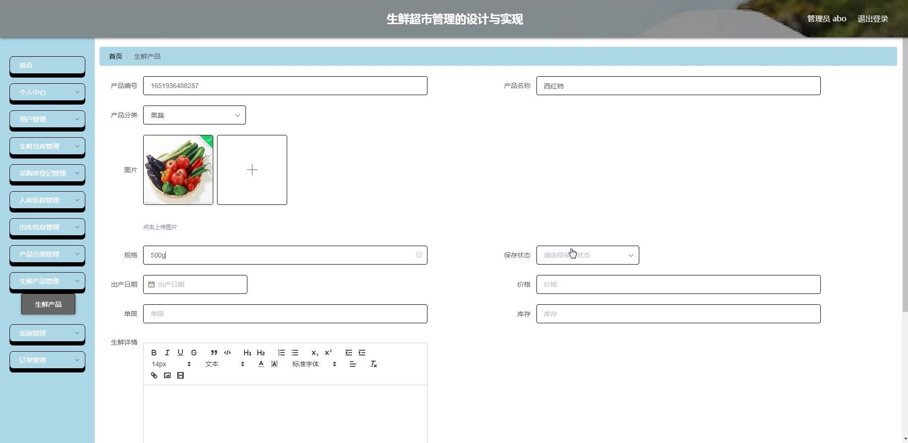Image resolution: width=908 pixels, height=443 pixels.
Task: Click 生鲜产品 breadcrumb text
Action: click(x=147, y=56)
